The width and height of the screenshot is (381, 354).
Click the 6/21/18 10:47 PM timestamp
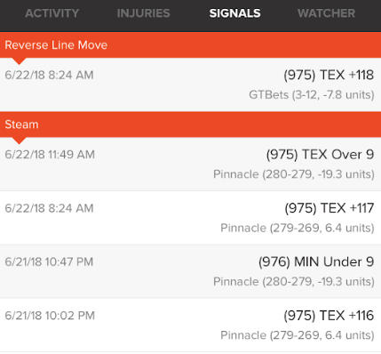[x=49, y=261]
